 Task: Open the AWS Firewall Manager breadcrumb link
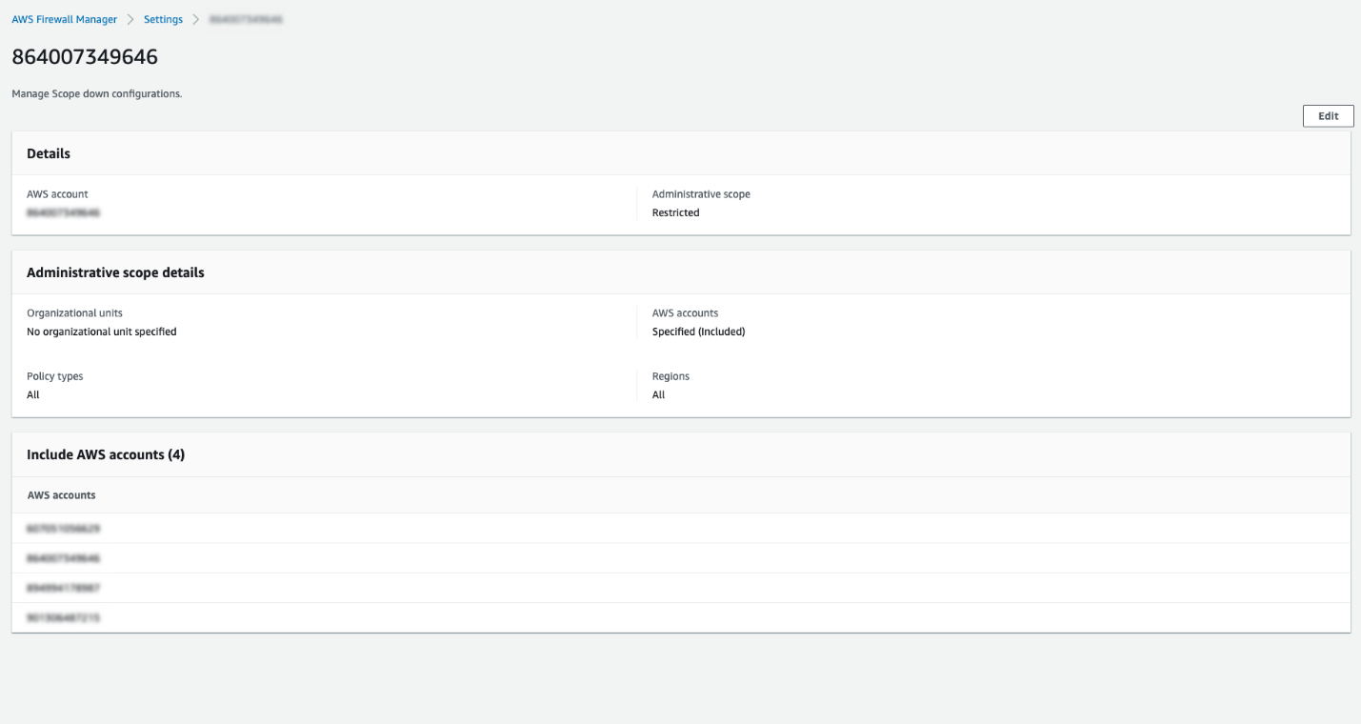(64, 18)
